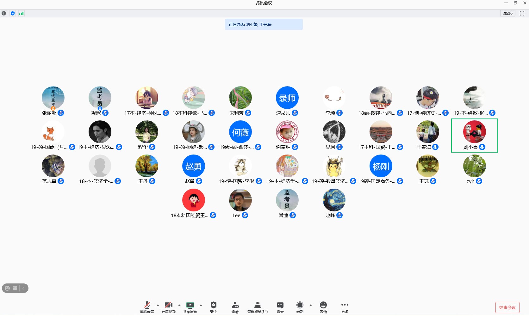Turn on camera with 开启视频
Screen dimensions: 529x316
(x=168, y=307)
